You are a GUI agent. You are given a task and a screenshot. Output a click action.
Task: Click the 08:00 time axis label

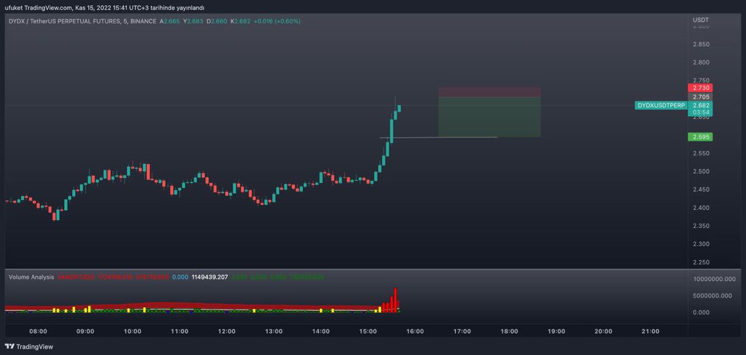click(38, 331)
